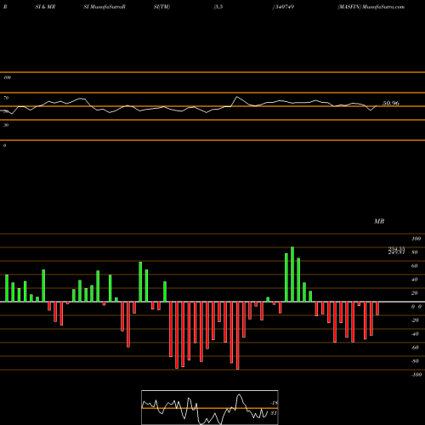Click the 80 label on the MR axis
425x425 pixels.
(415, 252)
